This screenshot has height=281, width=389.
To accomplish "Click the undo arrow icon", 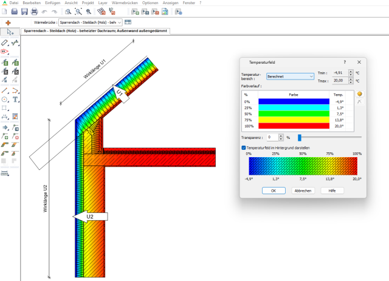I will 46,12.
